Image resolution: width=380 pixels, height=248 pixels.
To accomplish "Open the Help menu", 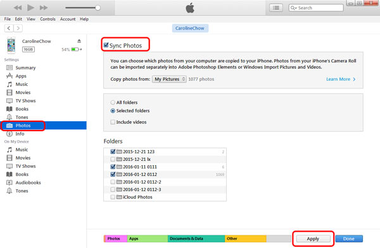I will click(84, 19).
